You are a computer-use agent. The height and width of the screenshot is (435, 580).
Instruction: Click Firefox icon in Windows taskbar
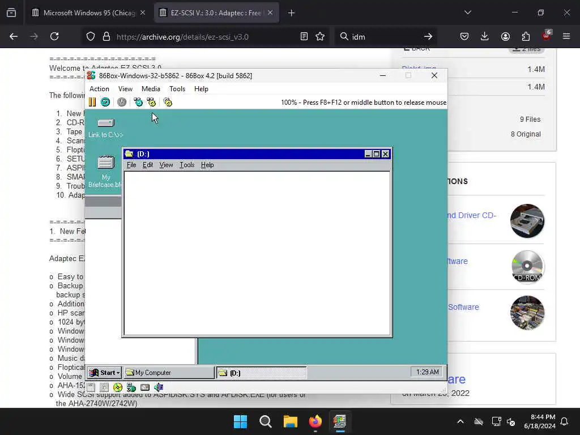click(315, 421)
